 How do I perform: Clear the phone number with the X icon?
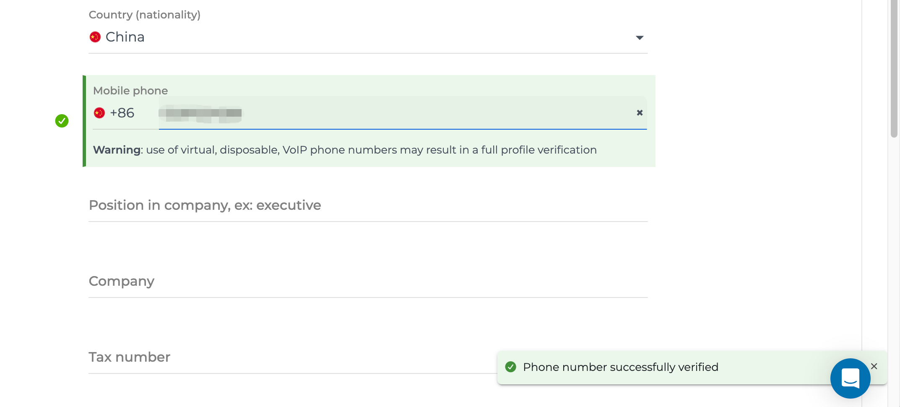coord(640,112)
